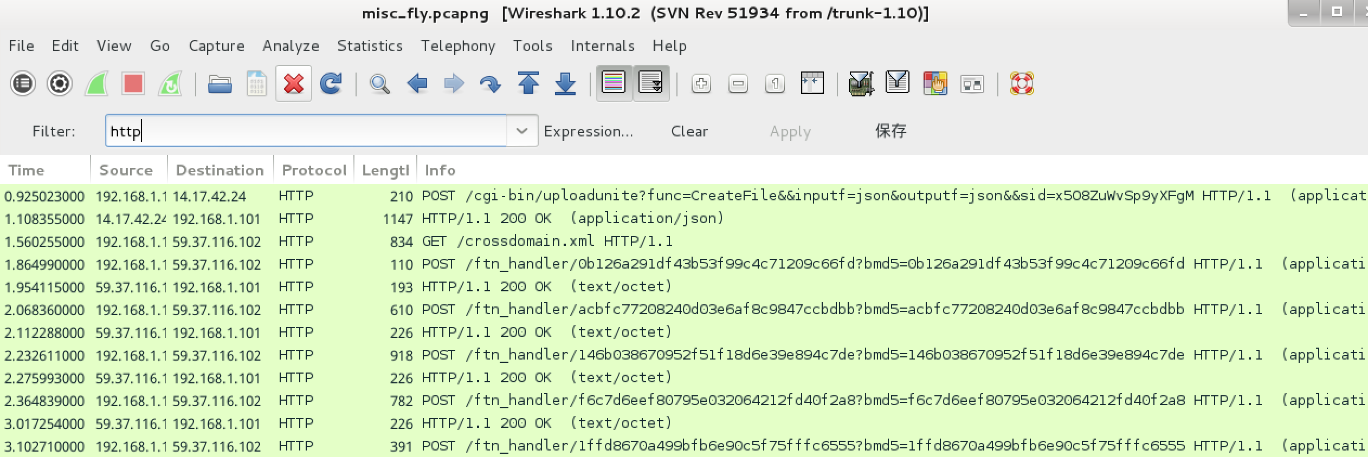Zoom out packet list text
1368x457 pixels.
(738, 84)
